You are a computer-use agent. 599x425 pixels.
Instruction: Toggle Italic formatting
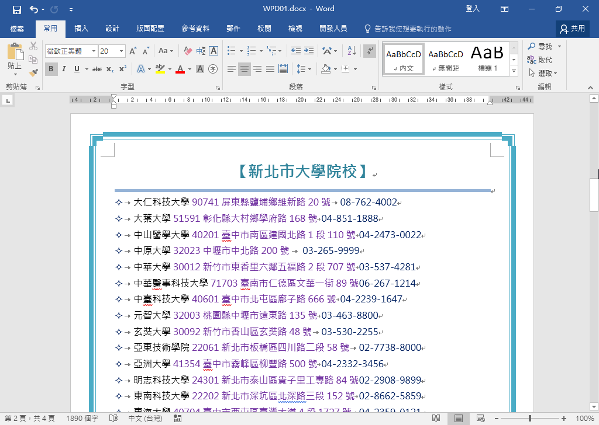pyautogui.click(x=64, y=69)
